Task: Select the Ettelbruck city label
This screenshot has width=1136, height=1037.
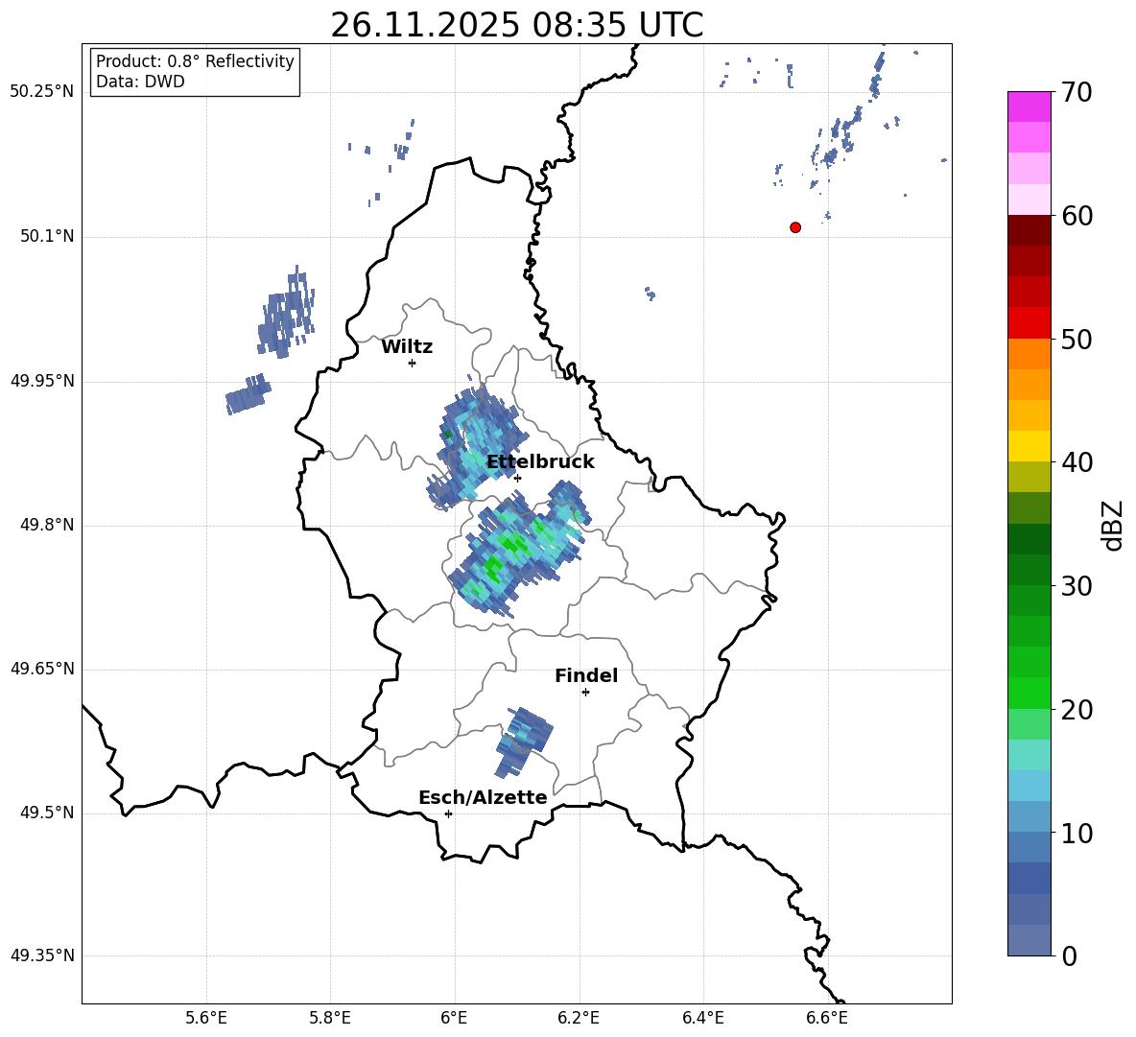Action: [x=540, y=462]
